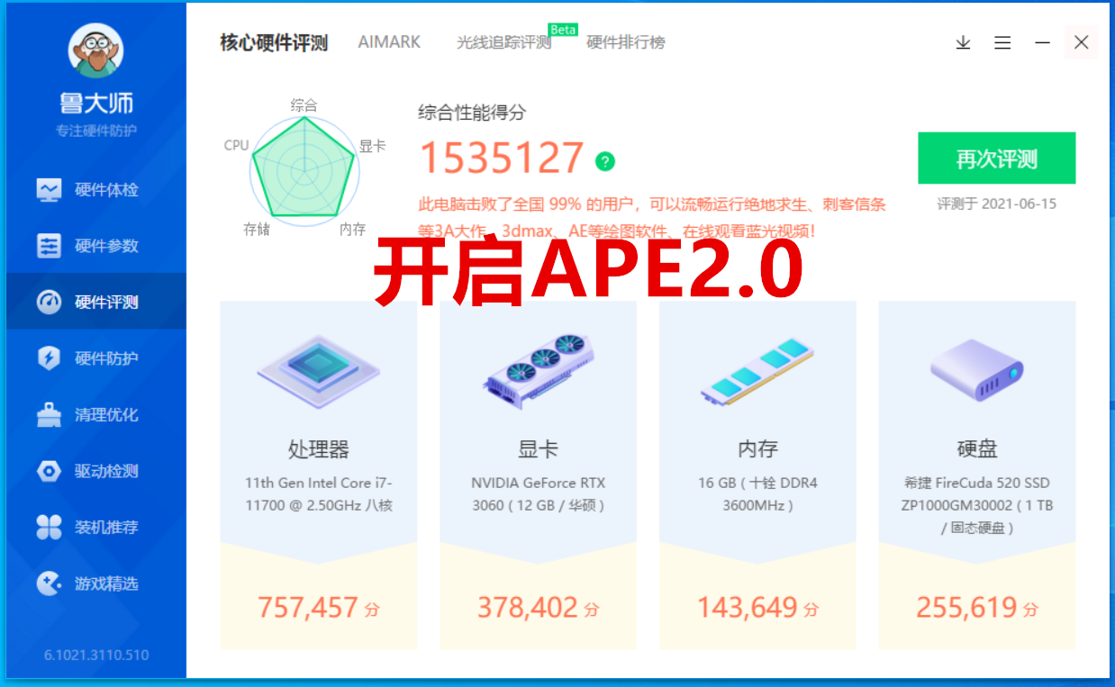This screenshot has height=687, width=1115.
Task: Click the hard disk score 255,619
Action: coord(967,608)
